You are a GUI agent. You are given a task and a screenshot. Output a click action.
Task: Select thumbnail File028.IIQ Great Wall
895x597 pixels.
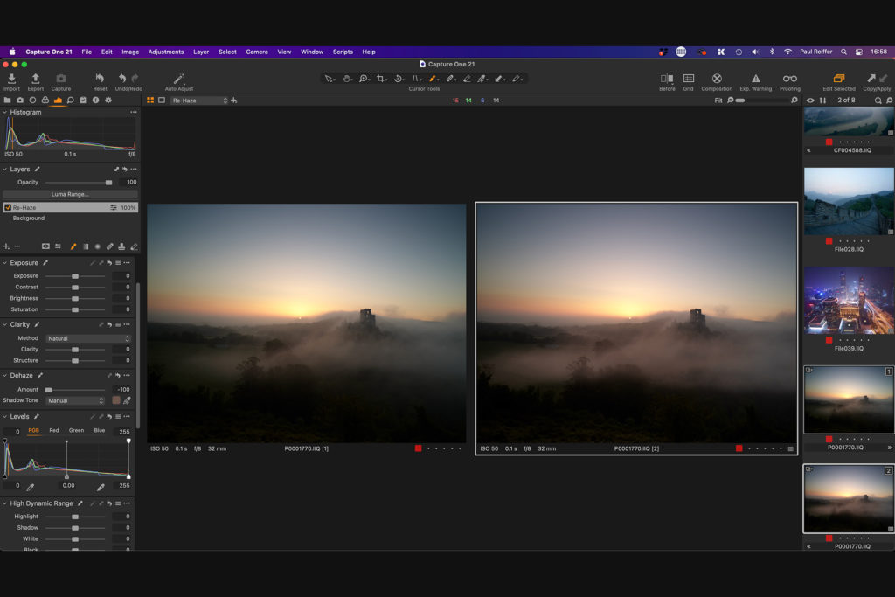click(849, 201)
